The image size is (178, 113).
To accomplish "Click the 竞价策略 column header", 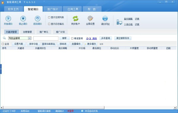I will (63, 48).
